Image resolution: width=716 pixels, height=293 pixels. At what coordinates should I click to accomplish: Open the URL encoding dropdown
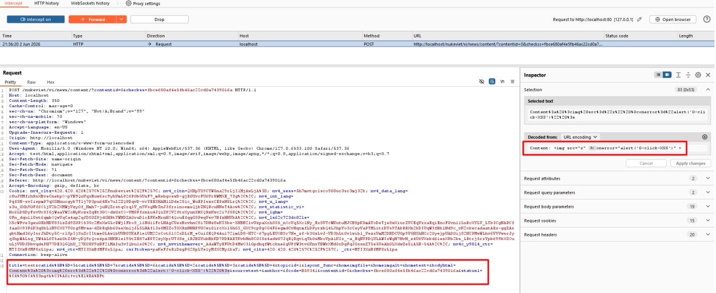pyautogui.click(x=580, y=137)
